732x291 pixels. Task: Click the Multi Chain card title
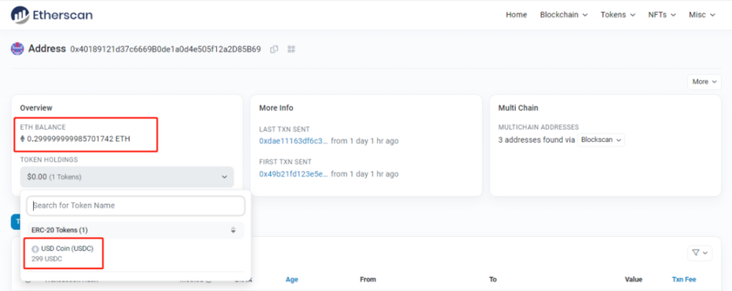click(518, 108)
